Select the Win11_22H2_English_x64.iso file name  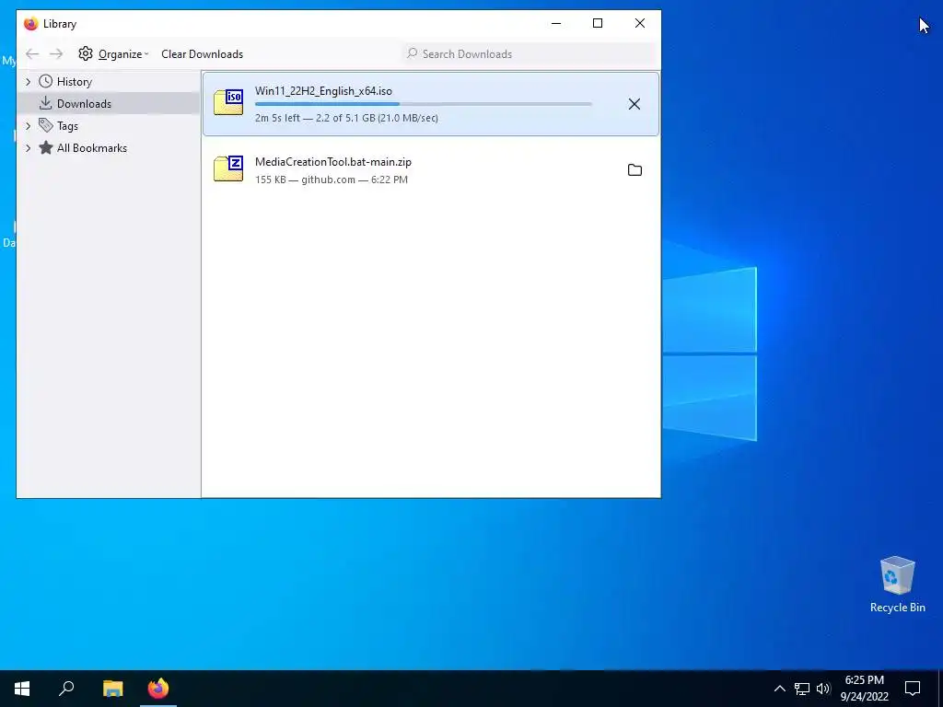tap(323, 91)
